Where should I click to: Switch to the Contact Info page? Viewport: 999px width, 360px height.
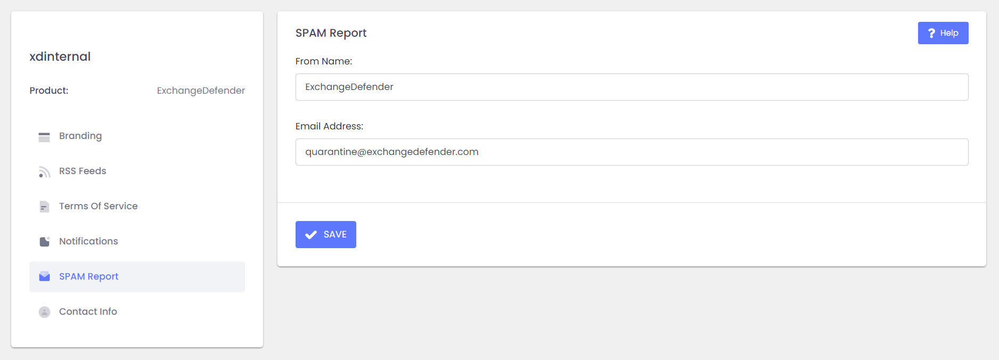(x=88, y=312)
